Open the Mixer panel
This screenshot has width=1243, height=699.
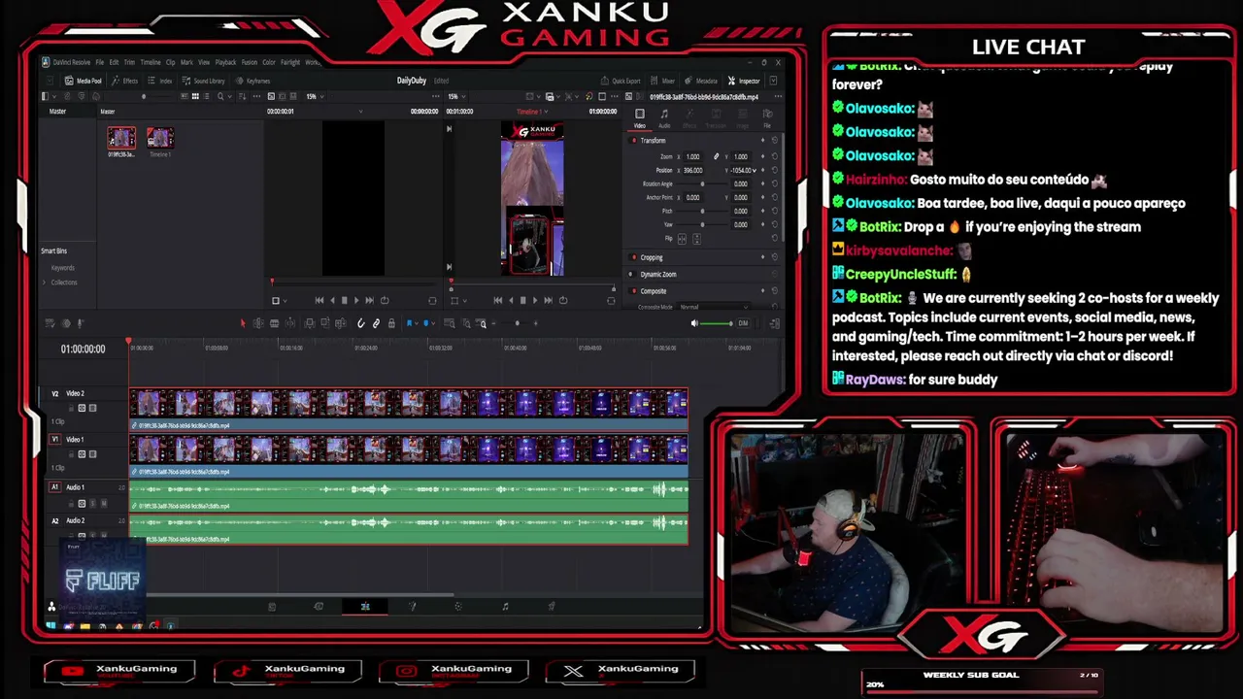point(663,81)
